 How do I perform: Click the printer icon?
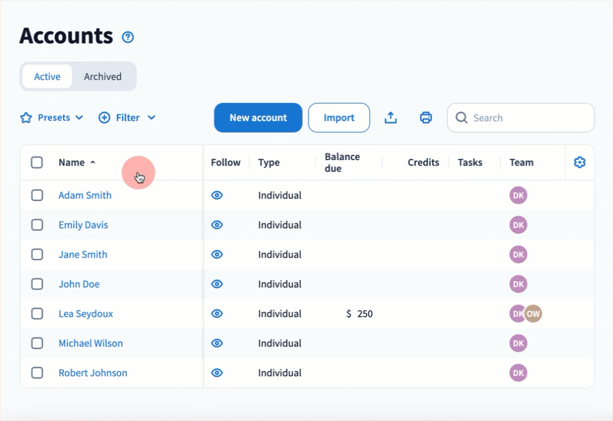tap(425, 118)
